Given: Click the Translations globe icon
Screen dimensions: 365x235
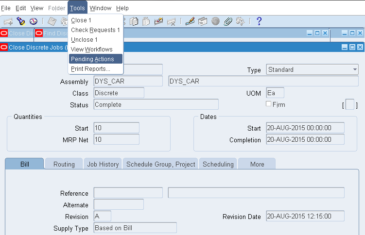Looking at the screenshot, I should tap(216, 21).
